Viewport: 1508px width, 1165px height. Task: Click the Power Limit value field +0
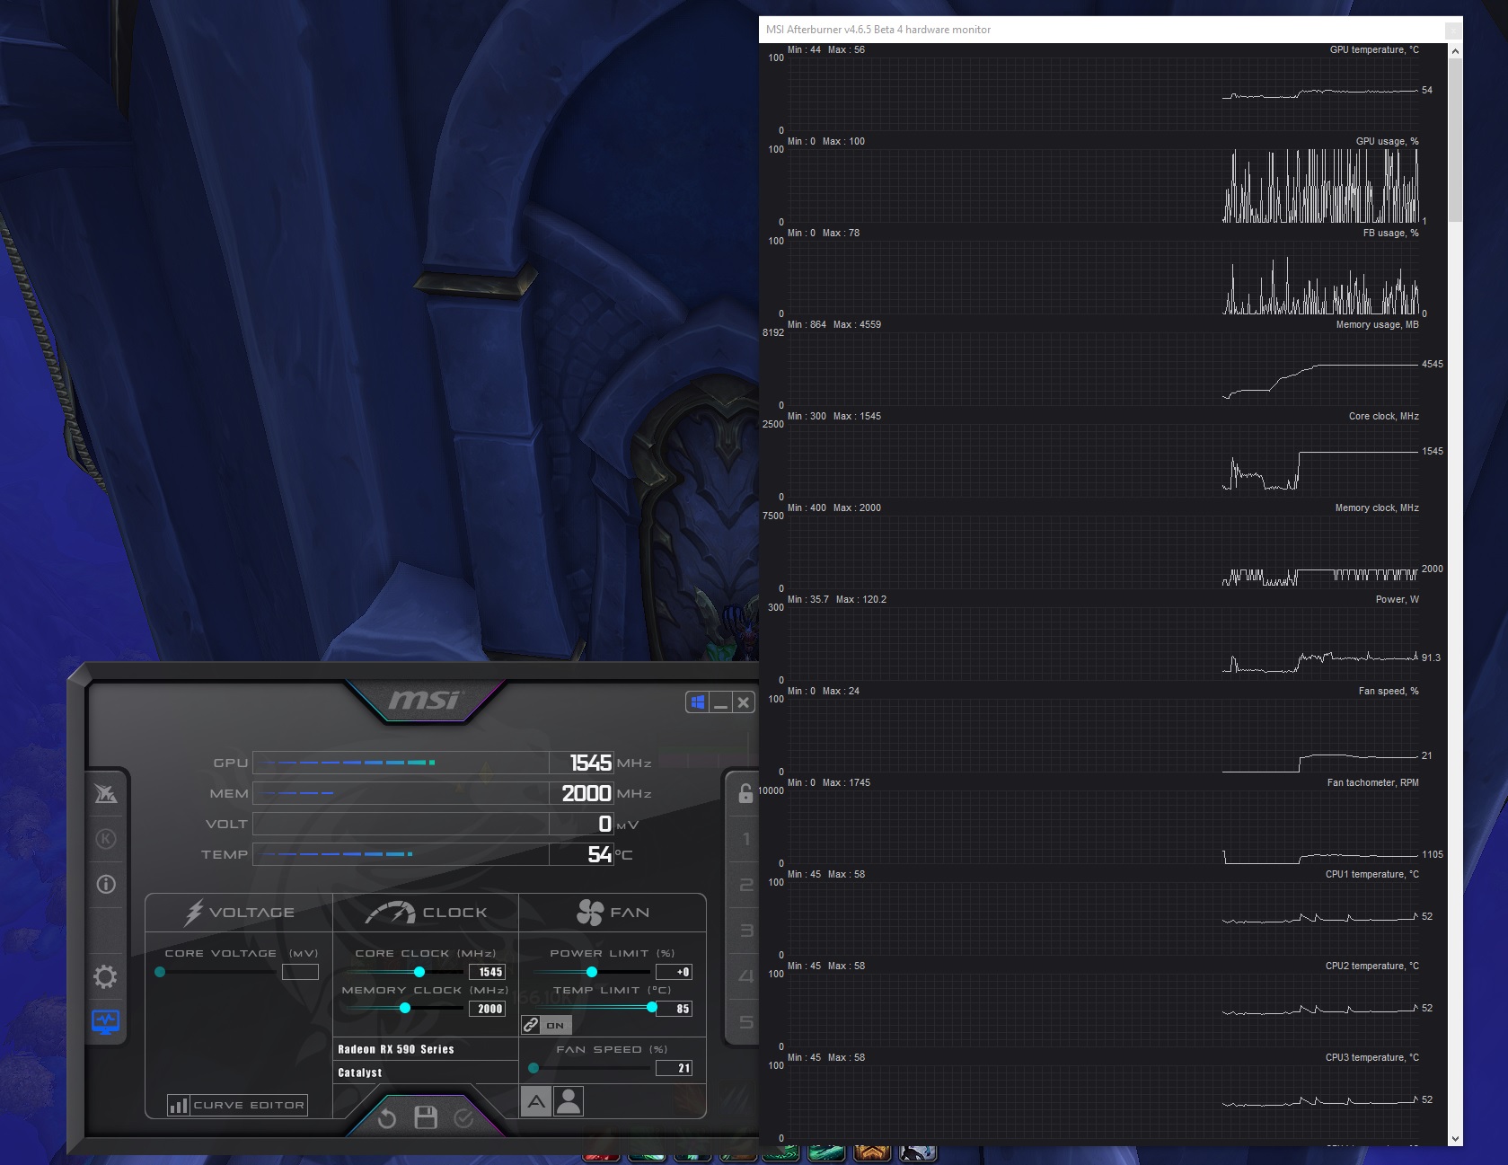coord(674,972)
